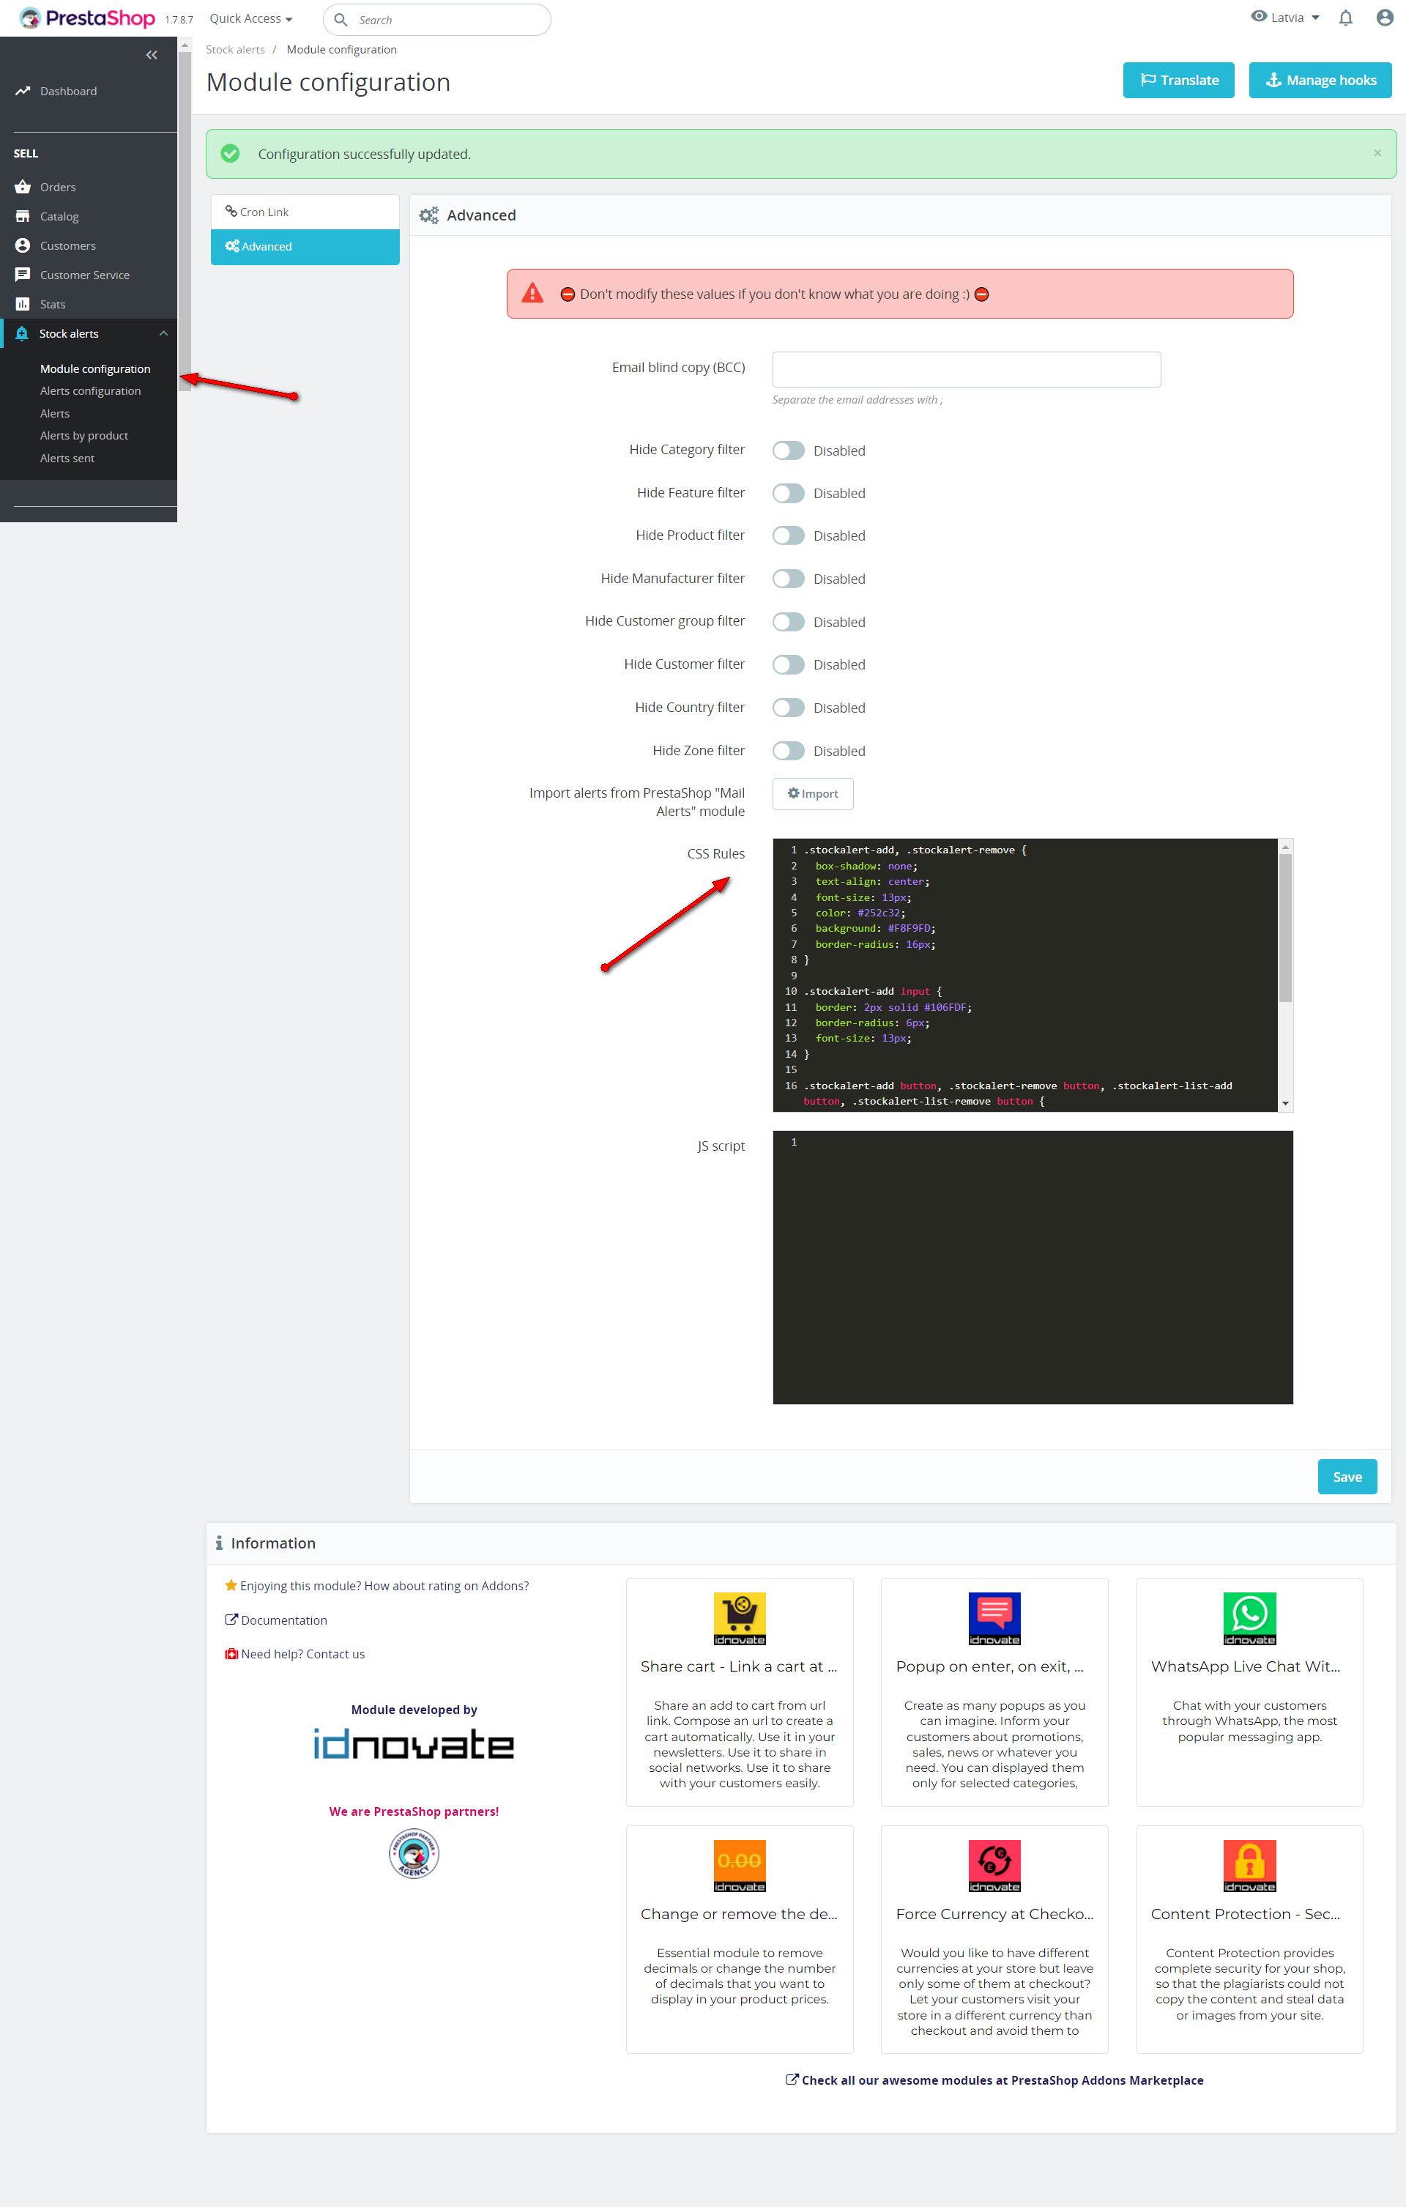Open the user profile avatar icon
This screenshot has width=1406, height=2207.
(x=1384, y=18)
